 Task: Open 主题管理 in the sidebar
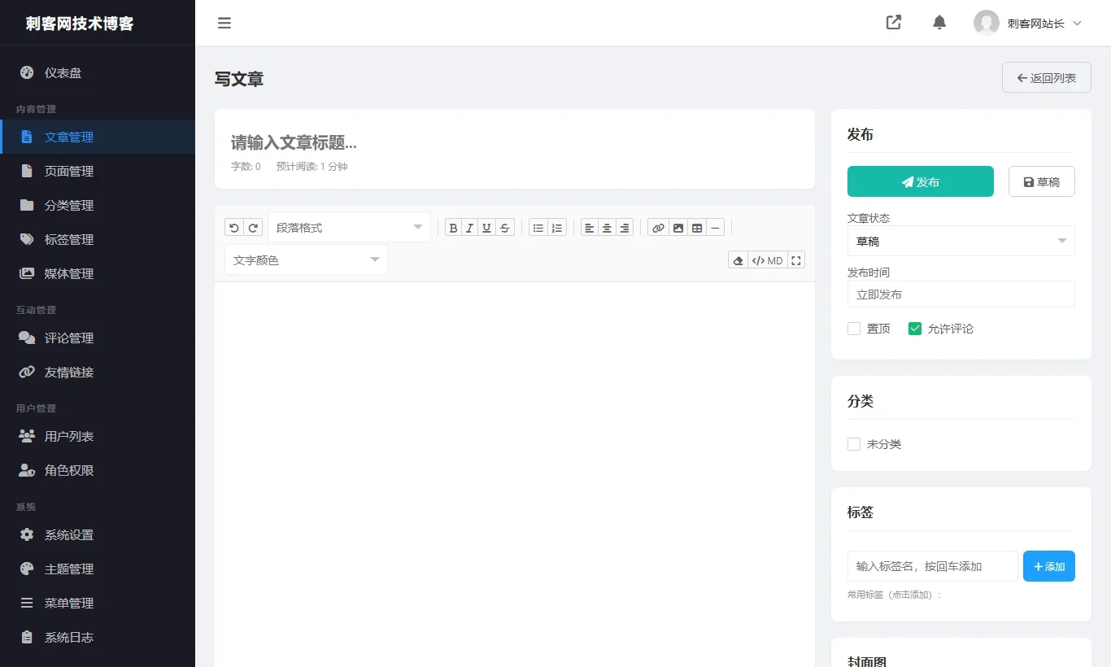(98, 569)
